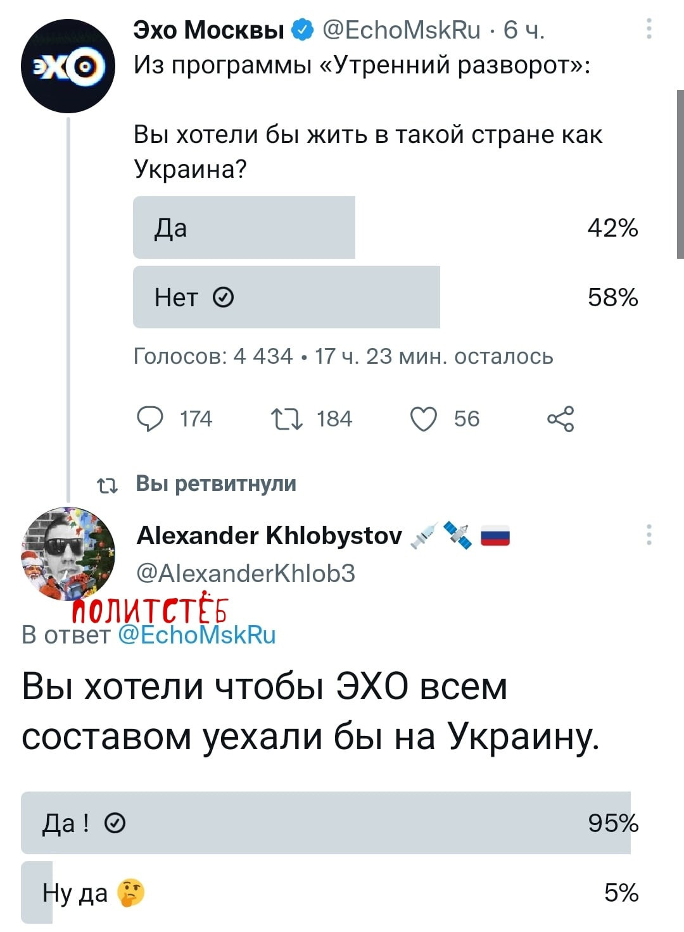The width and height of the screenshot is (684, 932).
Task: Open three-dot menu on Alexander Khlobystov tweet
Action: 649,535
